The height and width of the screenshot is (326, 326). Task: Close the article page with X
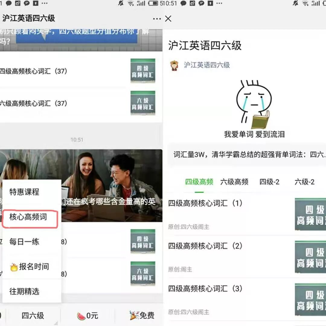(x=168, y=19)
